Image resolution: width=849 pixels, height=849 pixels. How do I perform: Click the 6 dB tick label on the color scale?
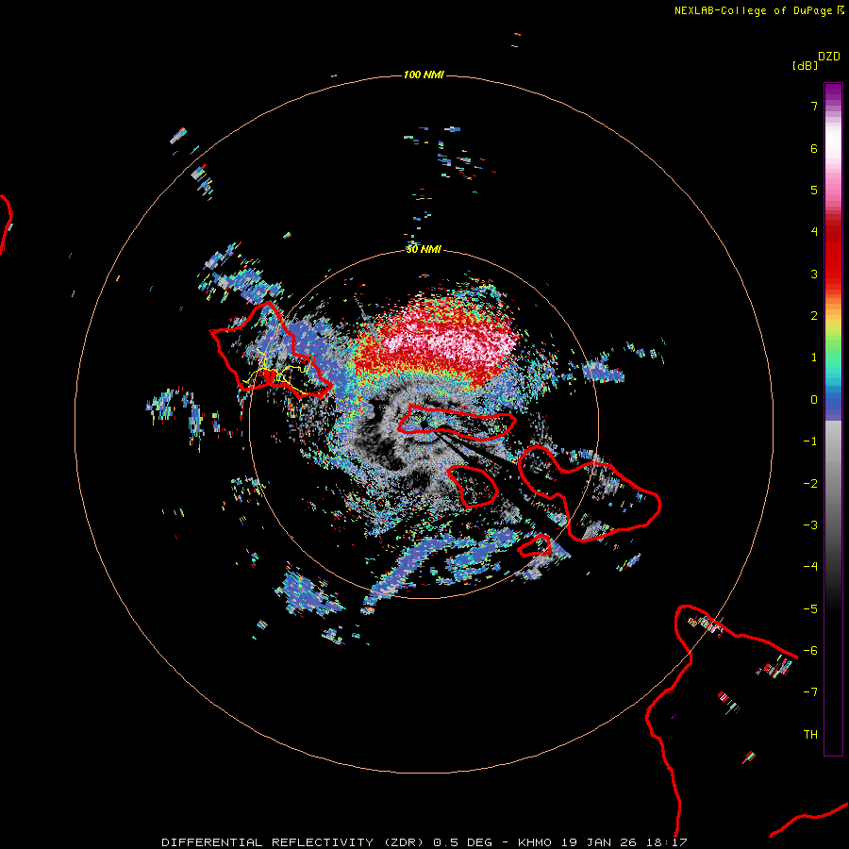coord(814,148)
